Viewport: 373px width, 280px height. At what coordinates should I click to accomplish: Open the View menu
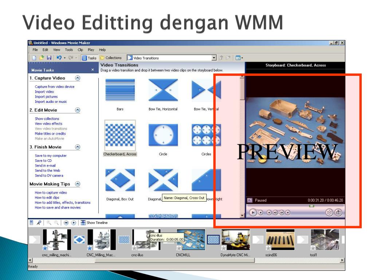(56, 50)
